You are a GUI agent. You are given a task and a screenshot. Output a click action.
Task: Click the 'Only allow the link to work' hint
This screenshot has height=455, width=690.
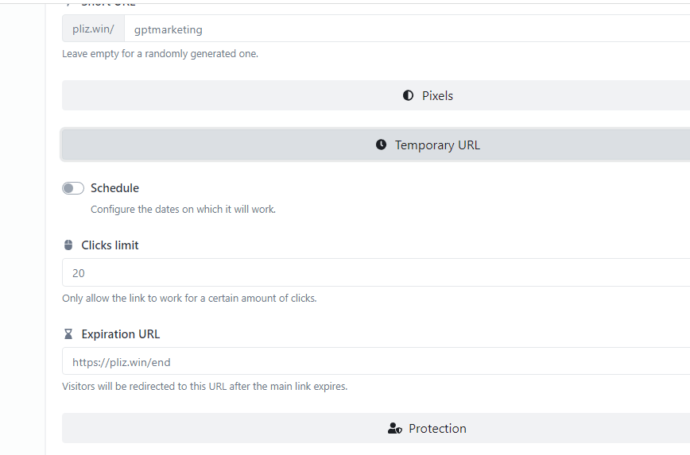[x=189, y=299]
